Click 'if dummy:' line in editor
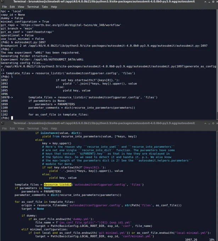The image size is (218, 241). click(x=29, y=215)
